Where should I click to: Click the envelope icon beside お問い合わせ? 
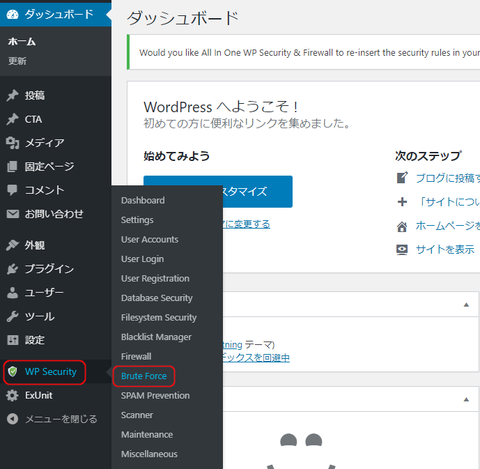13,214
